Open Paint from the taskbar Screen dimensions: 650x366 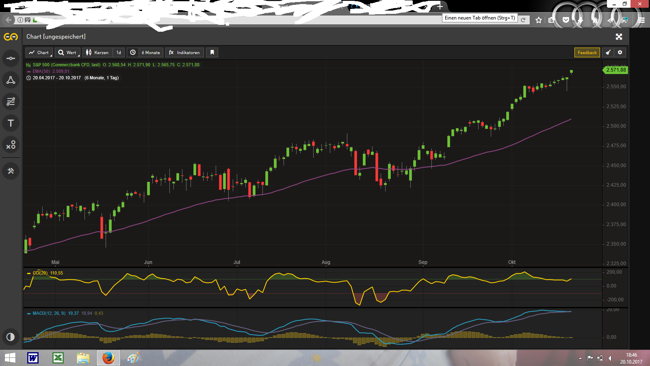(x=133, y=358)
